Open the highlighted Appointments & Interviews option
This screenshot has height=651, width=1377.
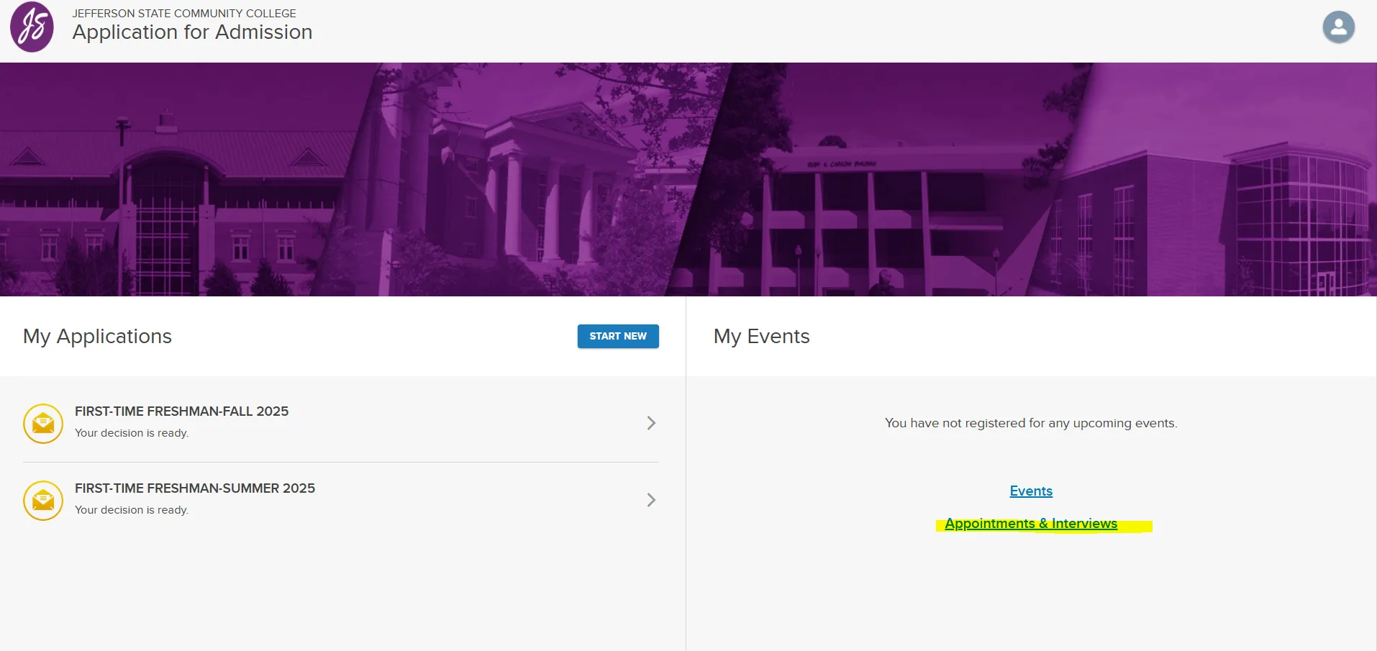(x=1030, y=523)
